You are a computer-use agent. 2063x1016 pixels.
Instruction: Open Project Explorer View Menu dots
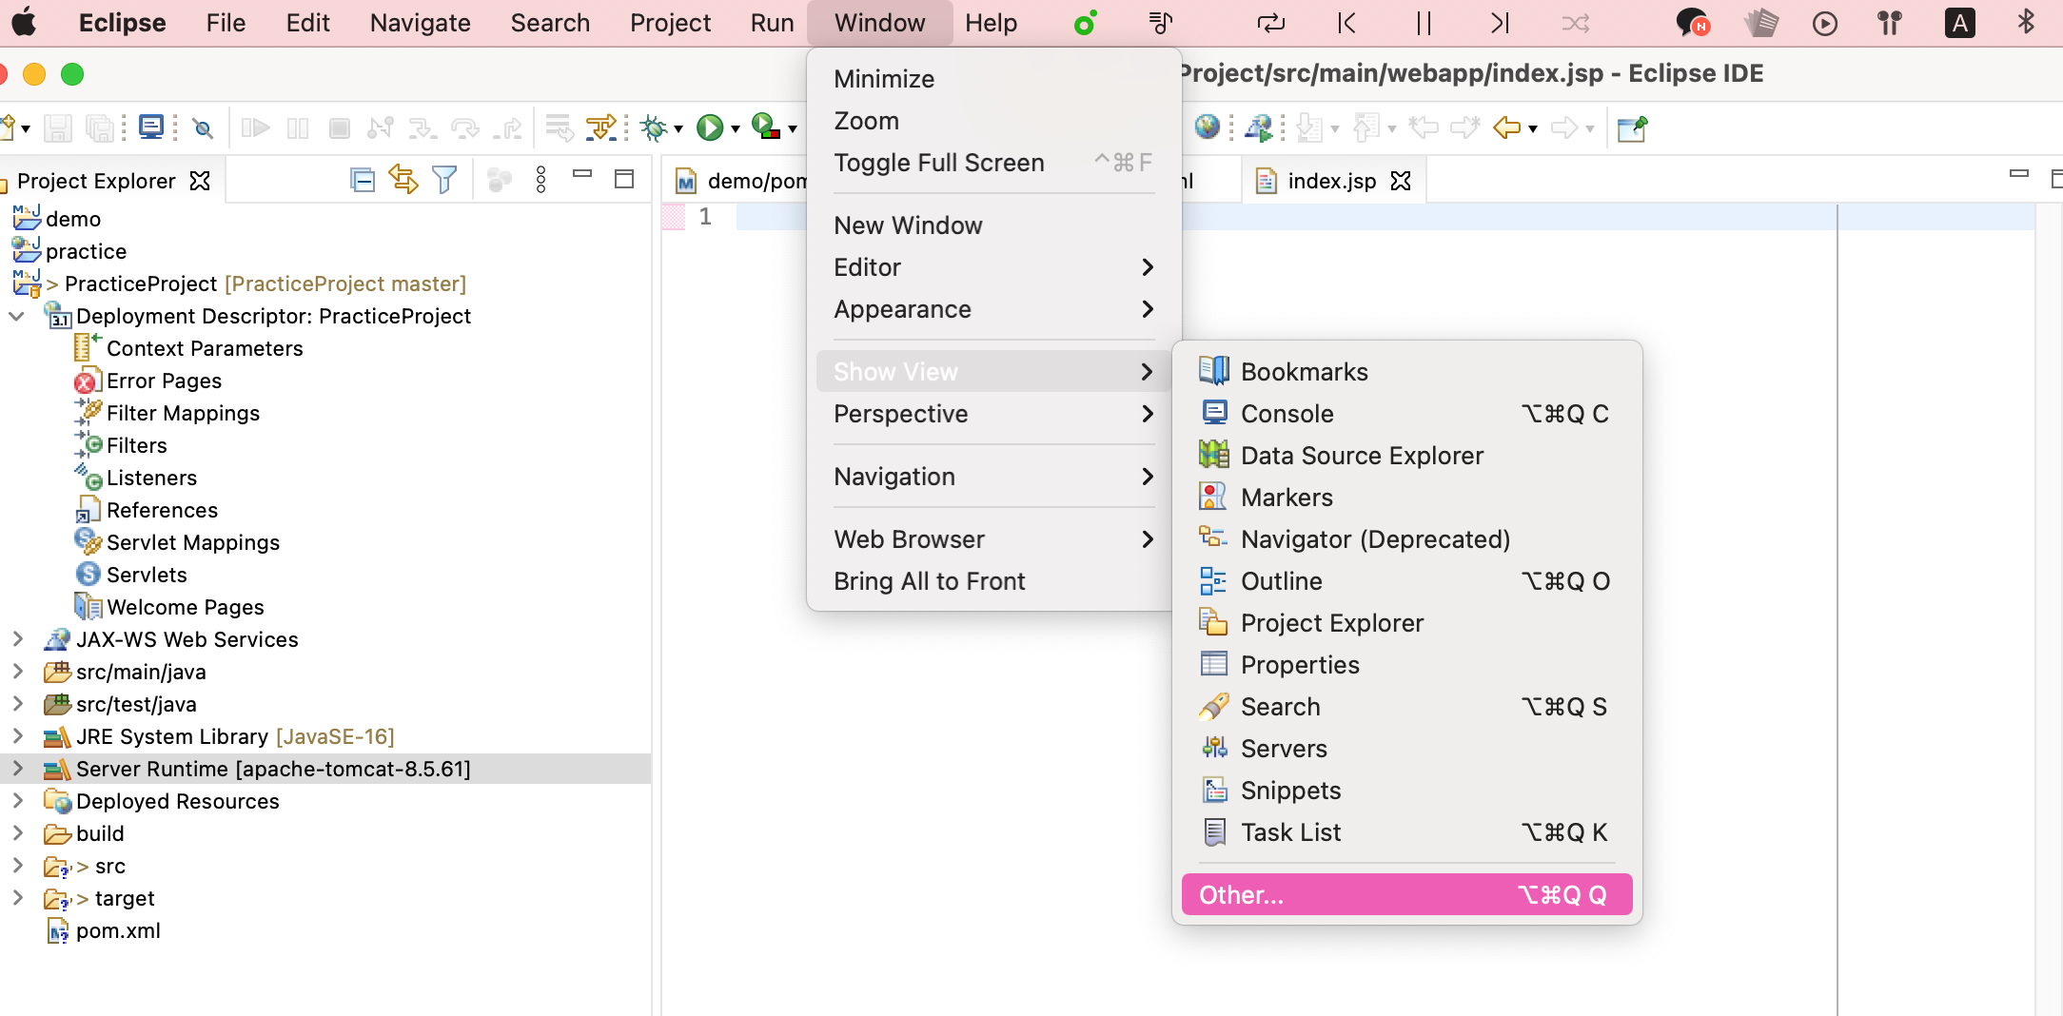tap(540, 180)
